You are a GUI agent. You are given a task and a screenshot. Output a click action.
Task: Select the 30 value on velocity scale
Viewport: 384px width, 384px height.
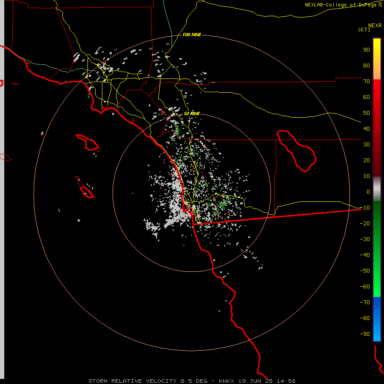click(367, 145)
